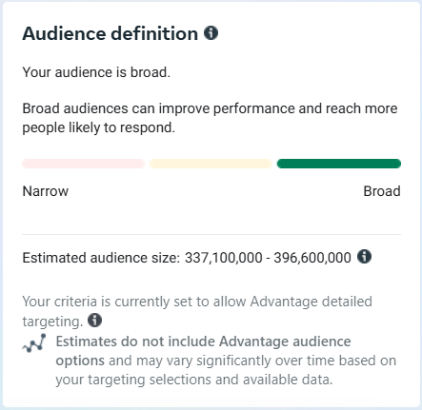The image size is (422, 410).
Task: Click the 'Broad' gauge label
Action: (x=382, y=191)
